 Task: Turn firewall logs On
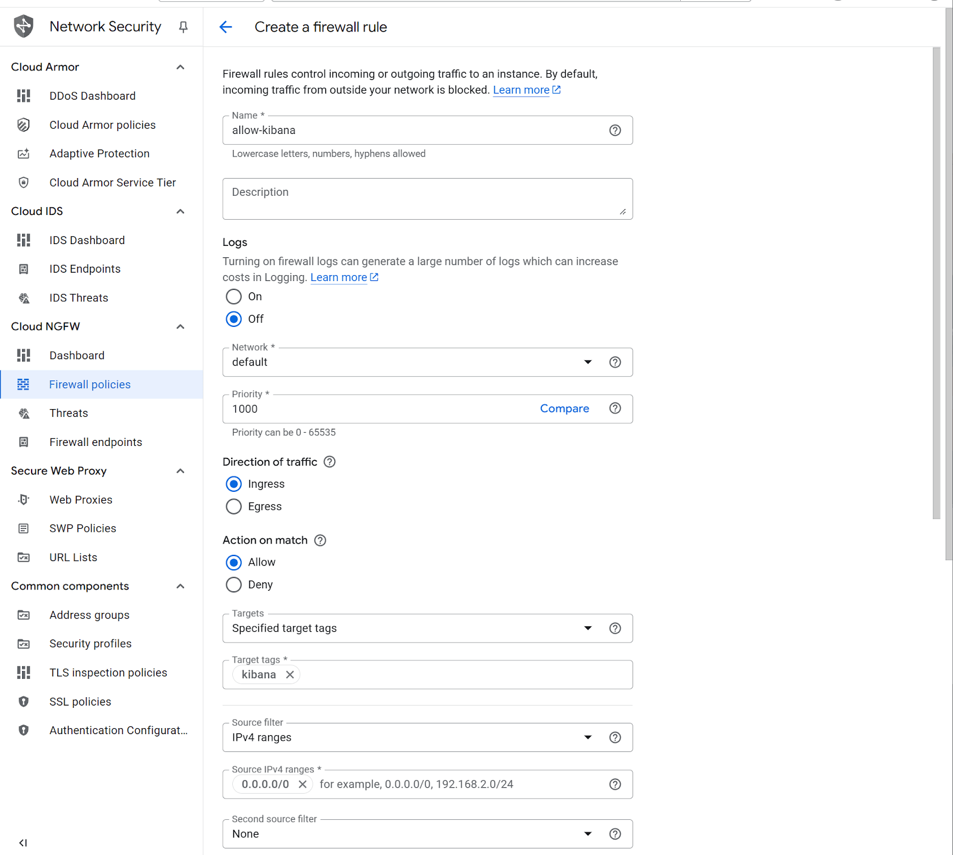point(234,297)
